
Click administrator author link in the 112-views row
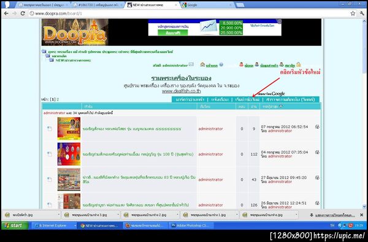210,154
